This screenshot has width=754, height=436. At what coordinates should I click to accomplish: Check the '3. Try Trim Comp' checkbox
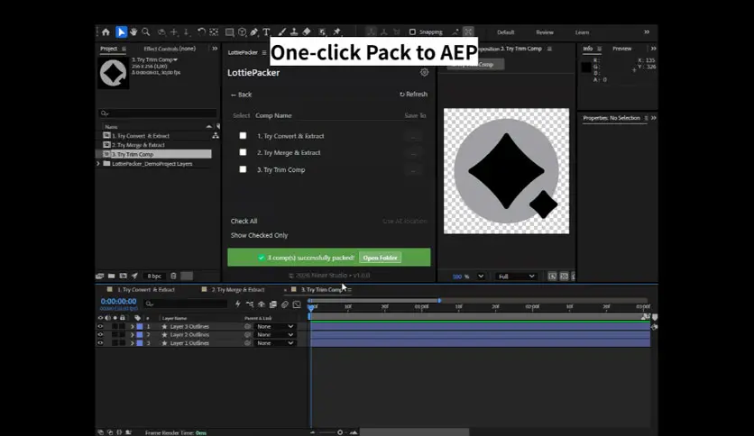click(x=243, y=169)
